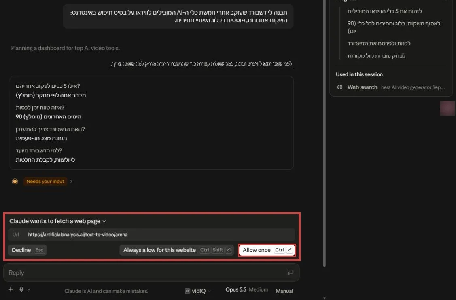Click the orange Needs your input status circle
Screen dimensions: 456x300
15,182
